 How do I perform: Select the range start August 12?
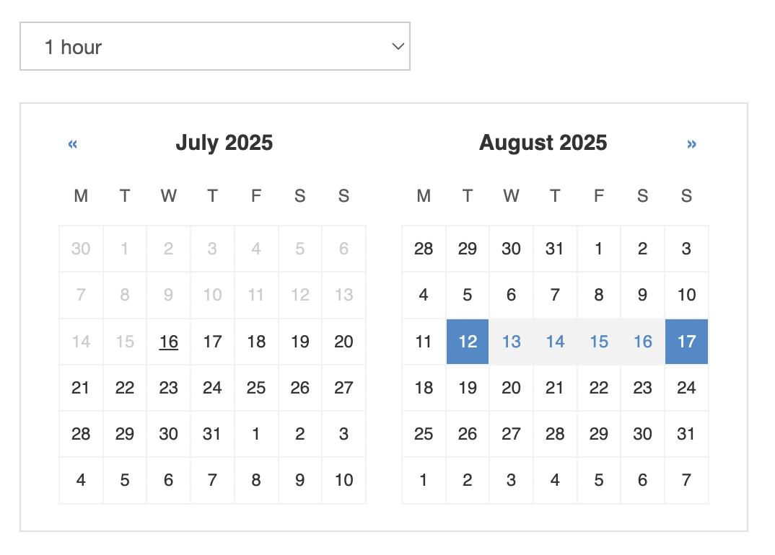pyautogui.click(x=468, y=342)
